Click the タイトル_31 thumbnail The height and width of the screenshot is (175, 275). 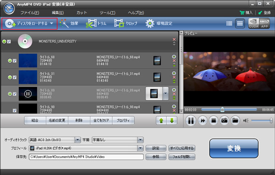click(28, 77)
